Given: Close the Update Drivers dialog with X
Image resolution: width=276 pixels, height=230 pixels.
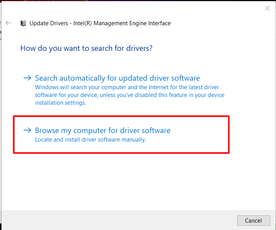Looking at the screenshot, I should (x=267, y=8).
